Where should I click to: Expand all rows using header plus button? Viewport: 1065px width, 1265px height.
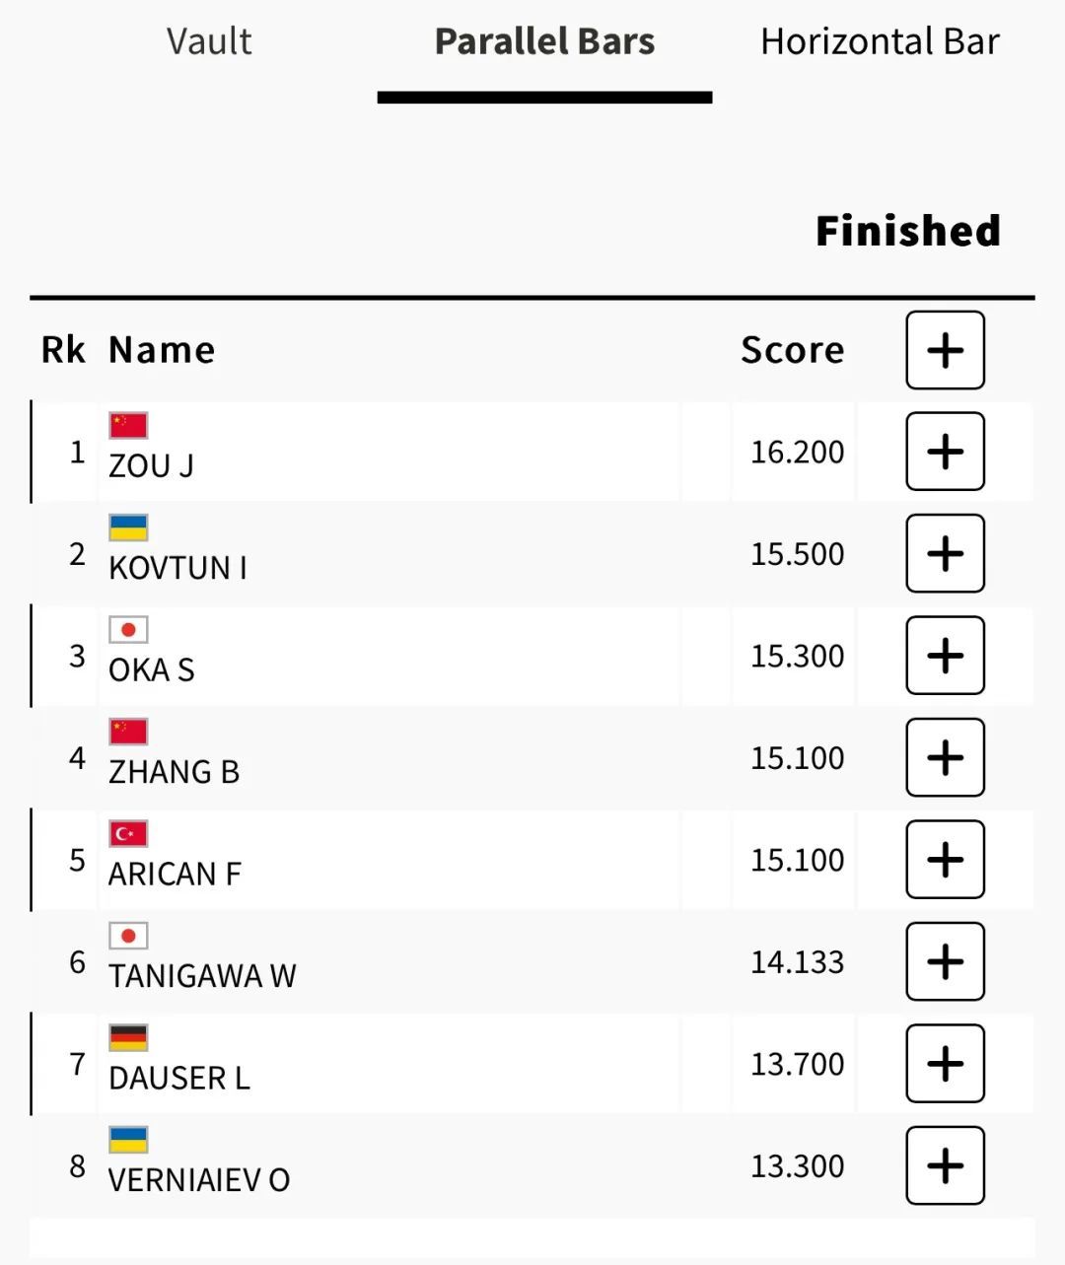point(945,350)
